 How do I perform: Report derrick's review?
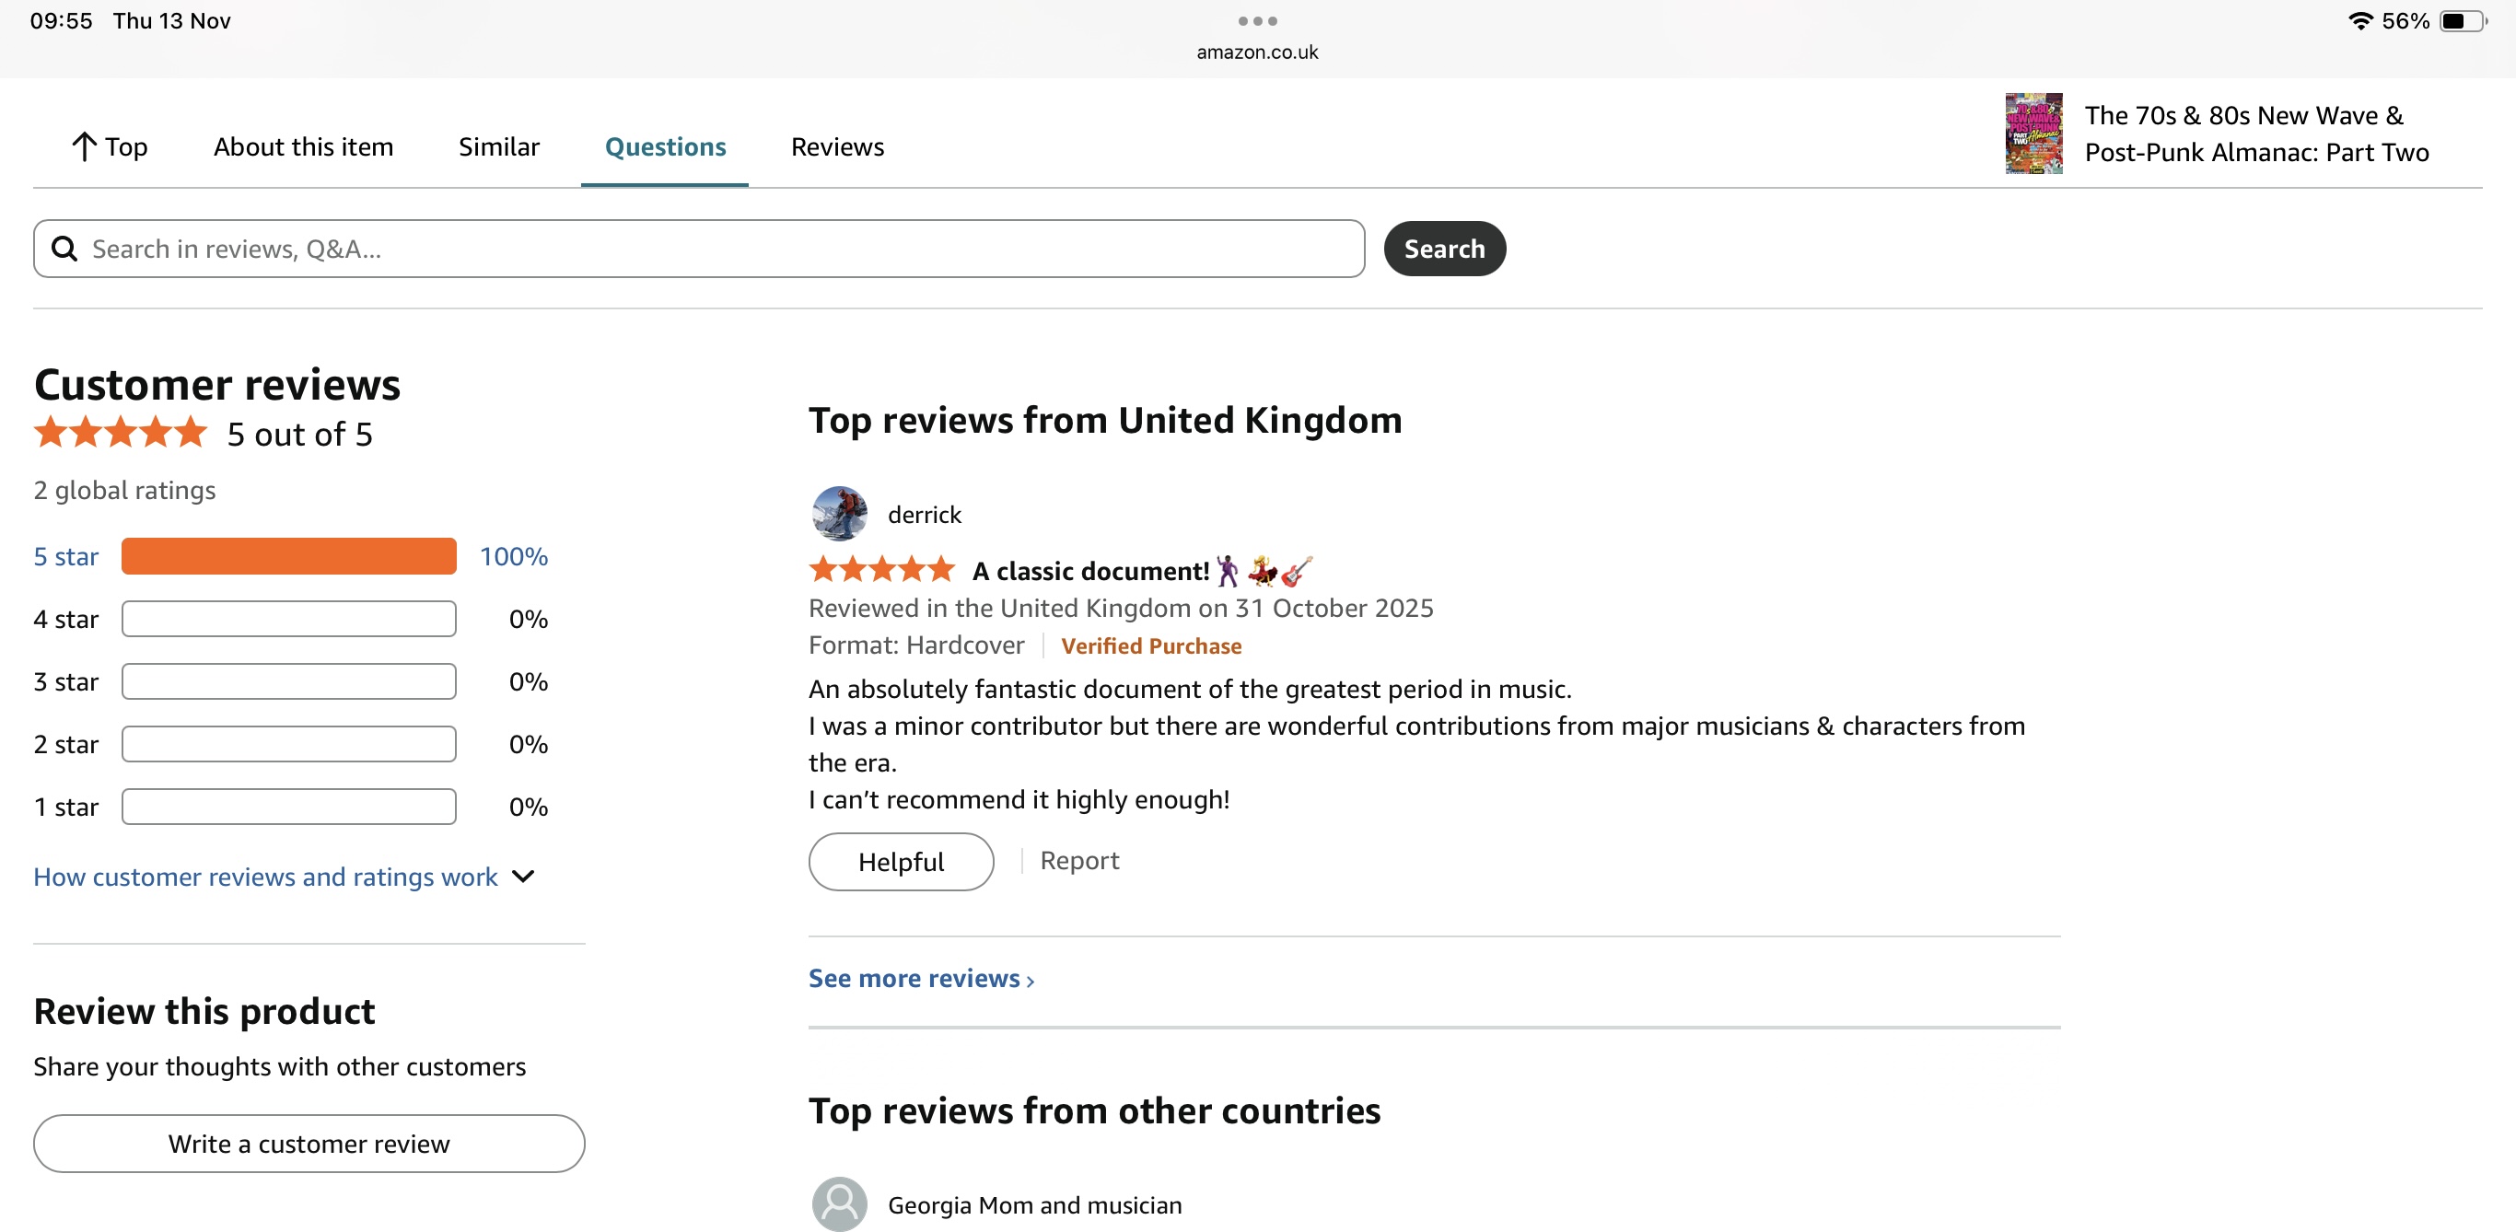[x=1079, y=860]
